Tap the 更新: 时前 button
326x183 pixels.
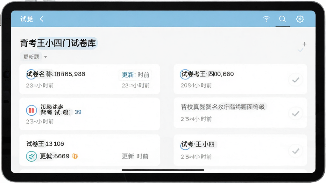click(x=135, y=75)
